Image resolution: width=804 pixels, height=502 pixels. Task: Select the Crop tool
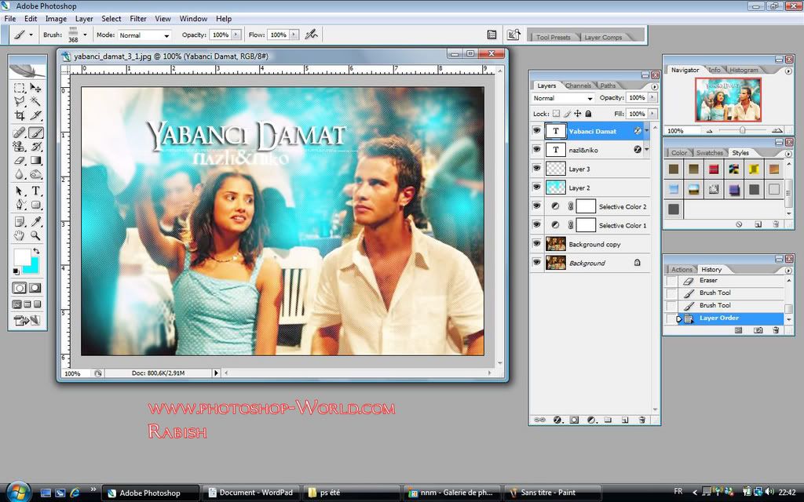coord(20,115)
